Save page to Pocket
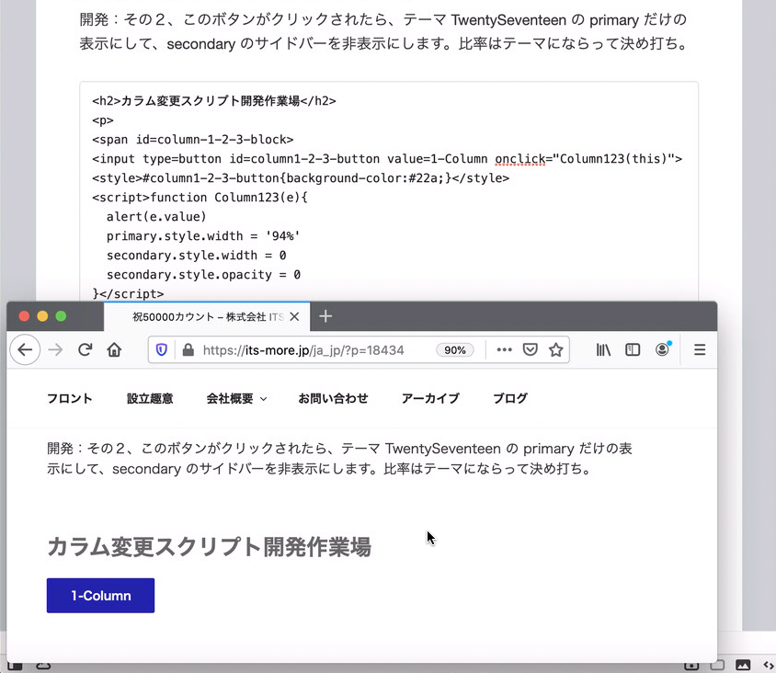This screenshot has height=673, width=776. point(530,350)
